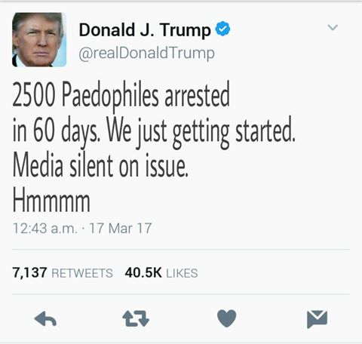
Task: View the 40.5K like count
Action: (x=143, y=272)
